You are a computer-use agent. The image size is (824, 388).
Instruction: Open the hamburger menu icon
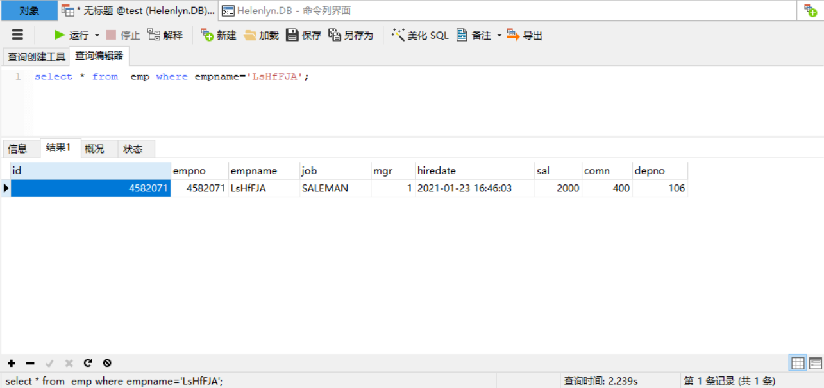[18, 35]
